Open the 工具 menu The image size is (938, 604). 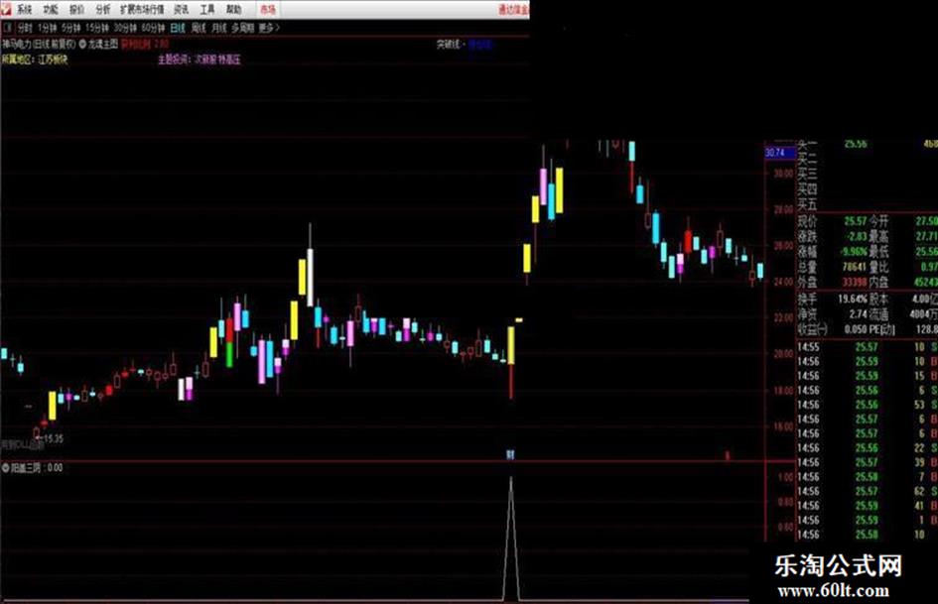click(x=207, y=10)
